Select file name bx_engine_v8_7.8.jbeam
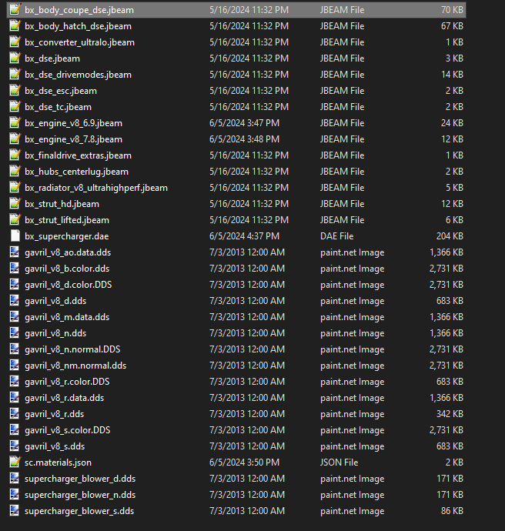Screen dimensions: 505x531 pos(73,139)
